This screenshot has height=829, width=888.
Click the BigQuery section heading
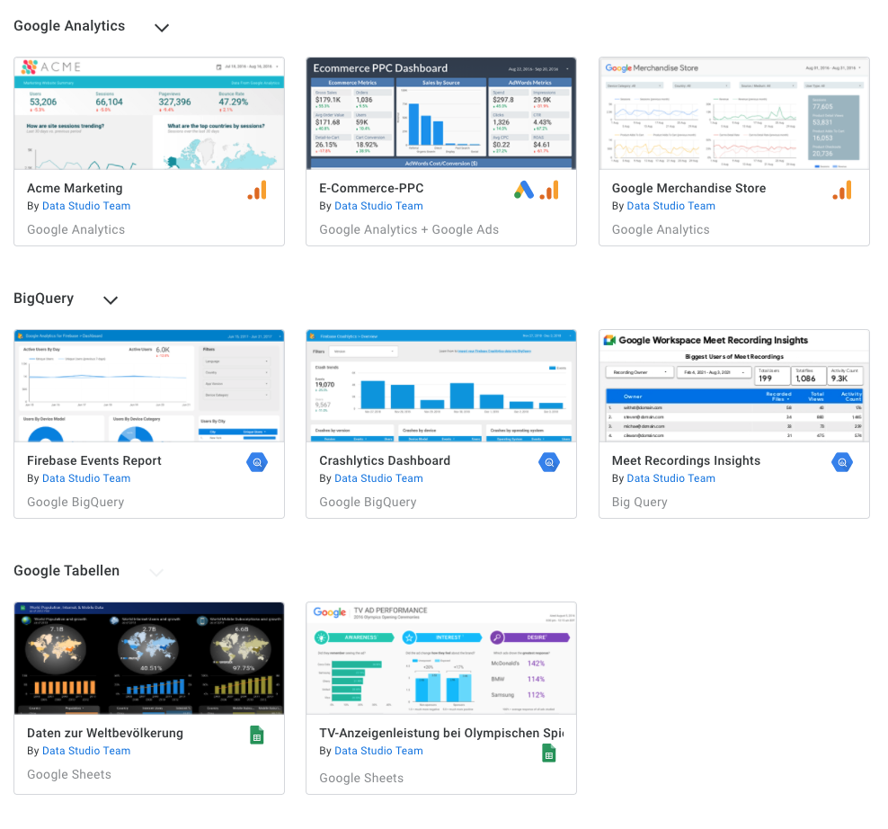tap(44, 299)
